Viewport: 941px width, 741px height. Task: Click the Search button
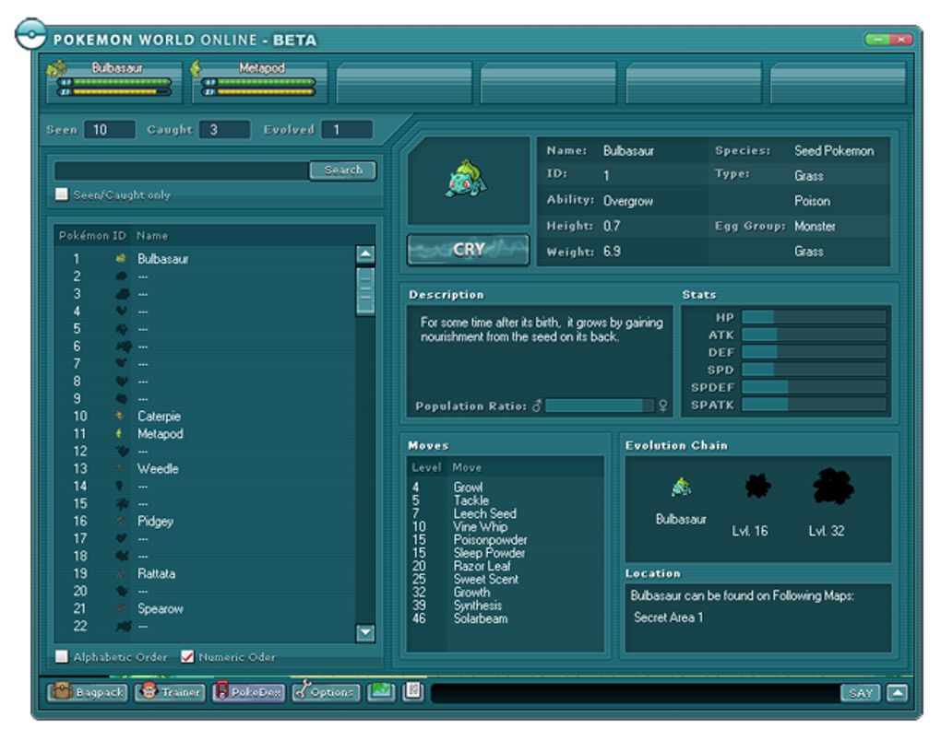point(342,171)
